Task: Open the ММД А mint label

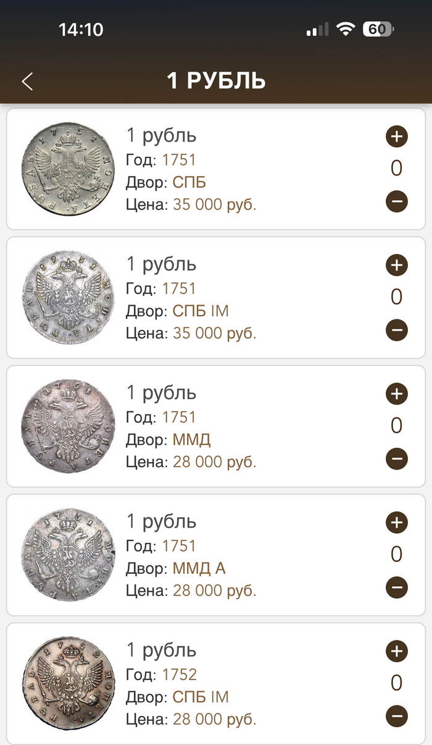Action: tap(199, 568)
